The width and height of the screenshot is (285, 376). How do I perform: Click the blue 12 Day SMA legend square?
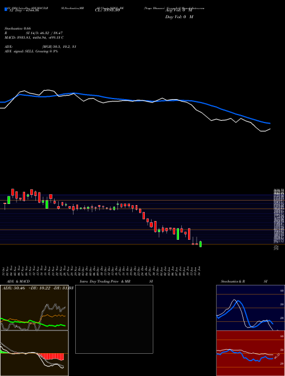click(x=6, y=9)
